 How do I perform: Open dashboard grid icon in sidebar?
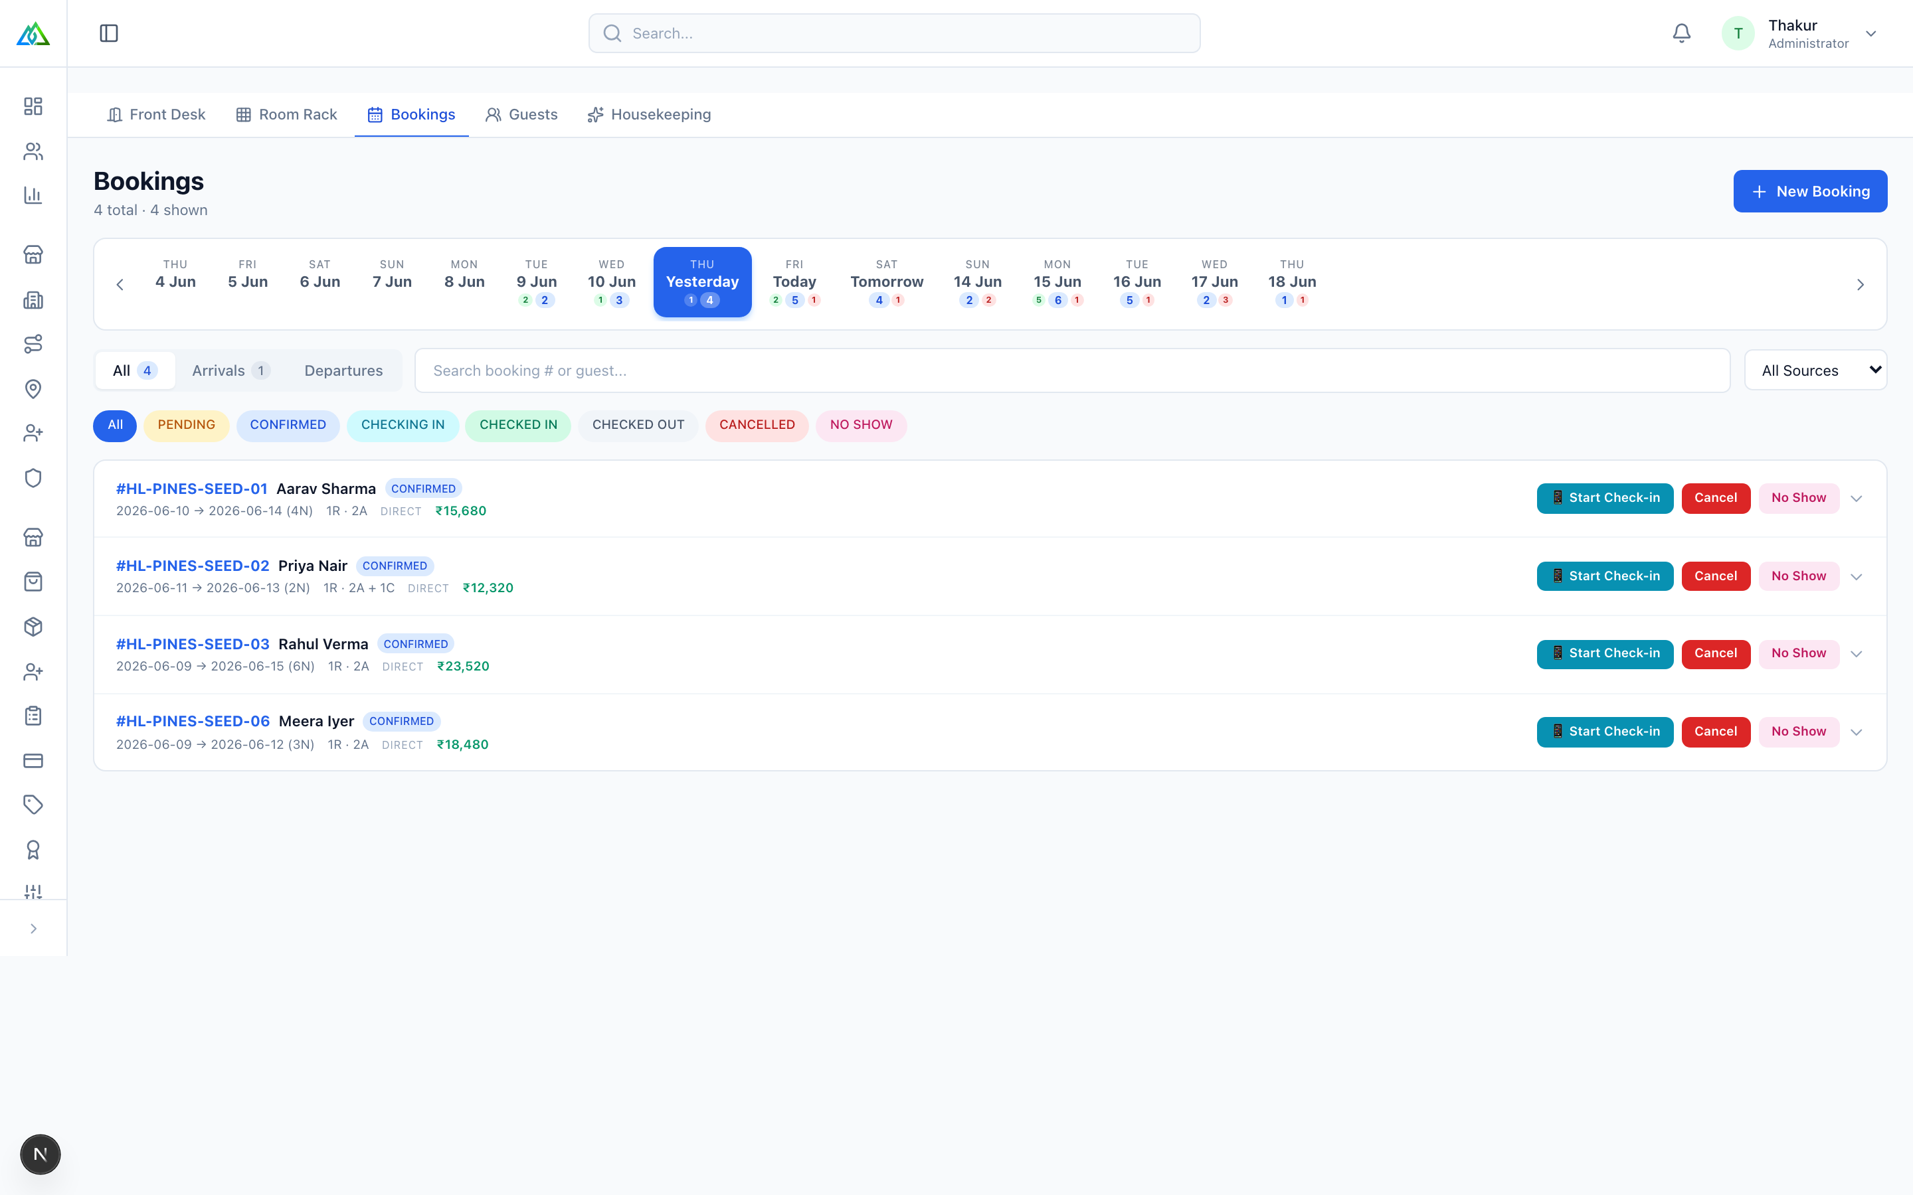pos(33,107)
